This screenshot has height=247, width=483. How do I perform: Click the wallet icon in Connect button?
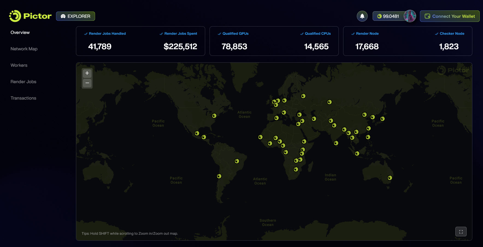pyautogui.click(x=428, y=16)
